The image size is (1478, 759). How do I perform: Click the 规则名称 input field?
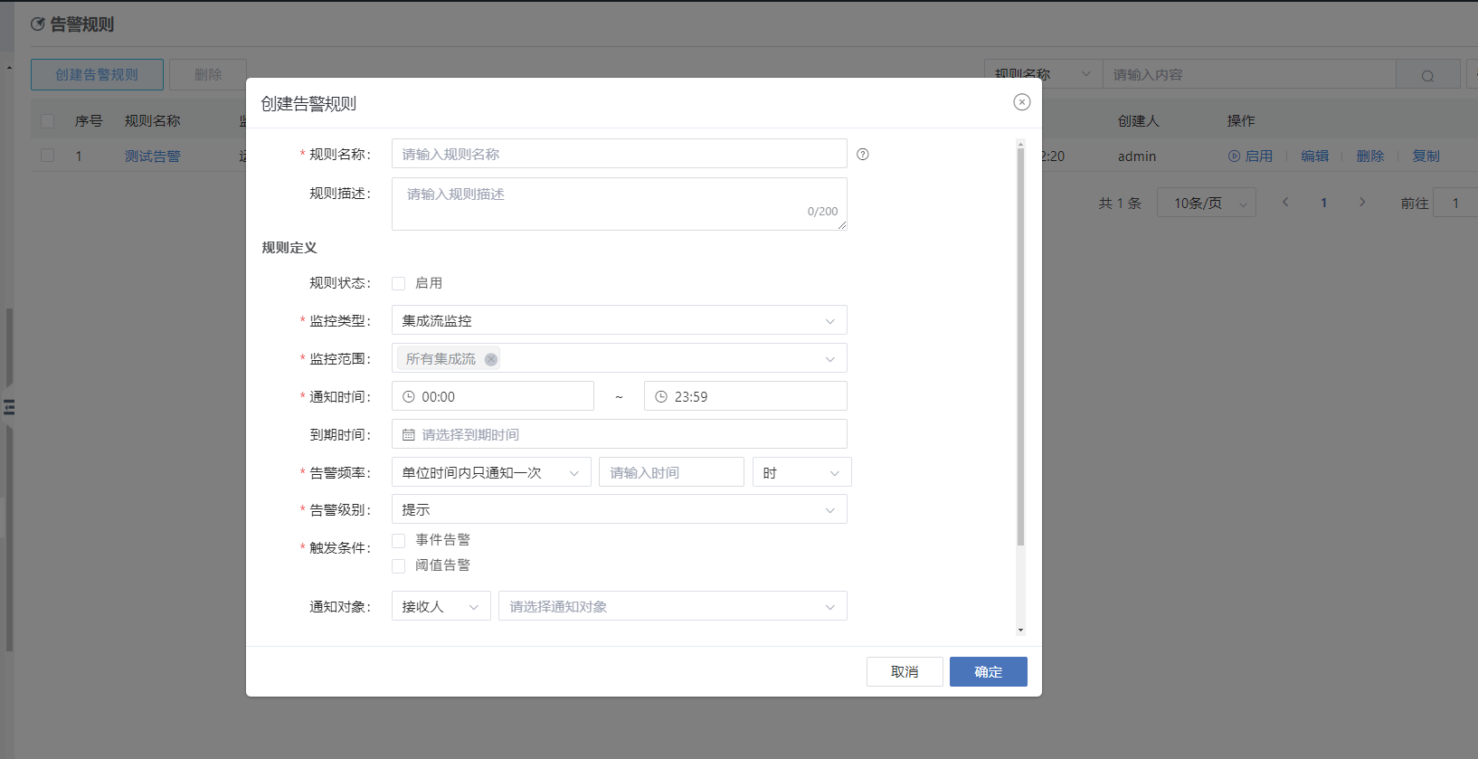pyautogui.click(x=620, y=155)
